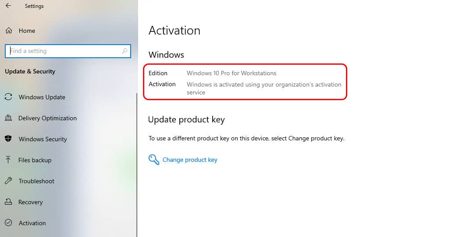Open Windows Update settings
The image size is (449, 237).
[x=42, y=97]
